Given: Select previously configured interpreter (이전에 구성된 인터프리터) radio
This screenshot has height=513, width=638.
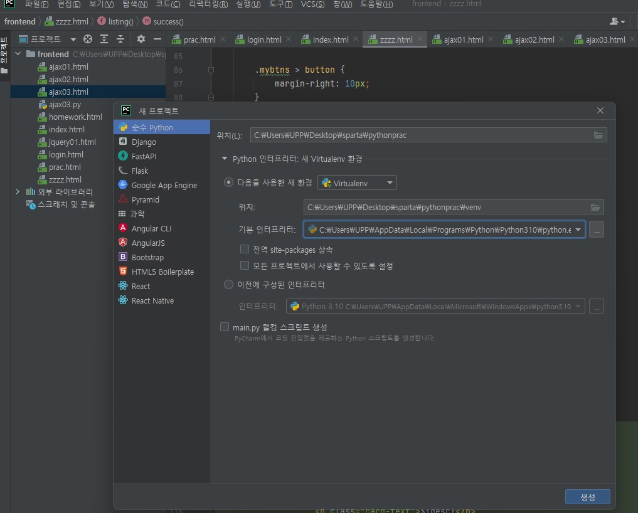Looking at the screenshot, I should (229, 284).
